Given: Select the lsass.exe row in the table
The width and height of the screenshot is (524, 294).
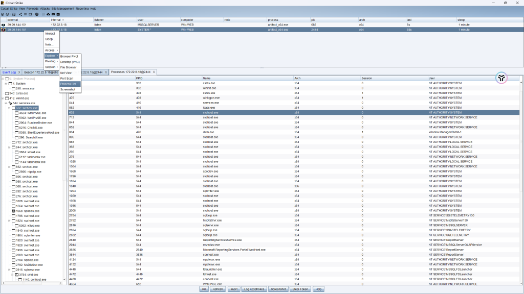Looking at the screenshot, I should pos(294,108).
